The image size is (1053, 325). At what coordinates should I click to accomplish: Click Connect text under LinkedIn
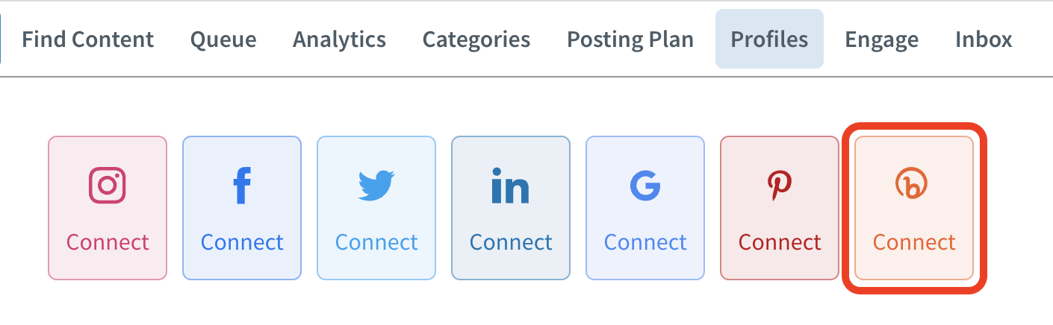pyautogui.click(x=511, y=242)
